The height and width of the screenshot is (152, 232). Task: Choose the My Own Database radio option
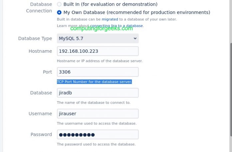tap(59, 13)
